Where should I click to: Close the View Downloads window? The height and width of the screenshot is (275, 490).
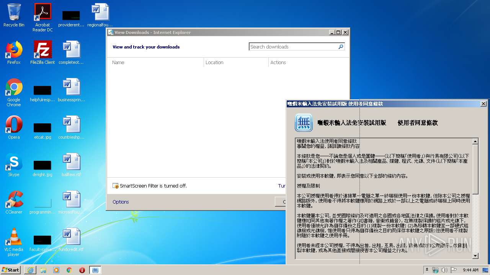click(x=345, y=32)
